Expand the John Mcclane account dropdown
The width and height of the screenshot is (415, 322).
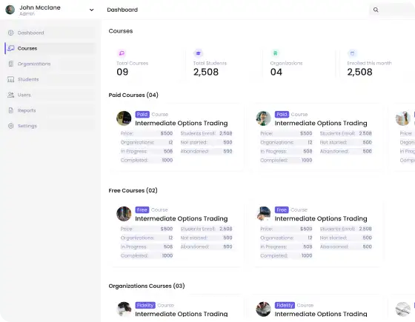coord(92,10)
